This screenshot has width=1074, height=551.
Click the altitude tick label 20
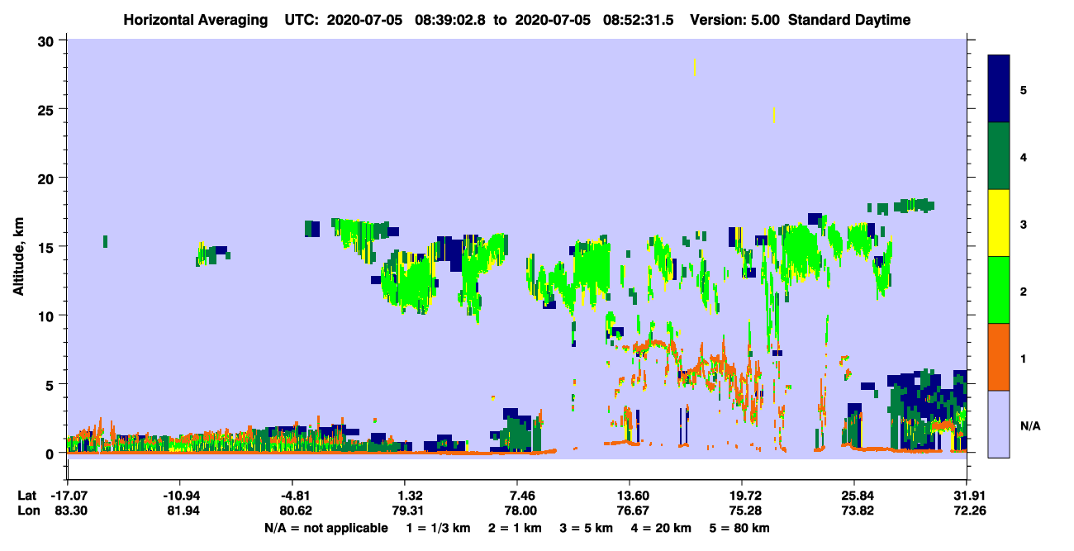click(48, 178)
